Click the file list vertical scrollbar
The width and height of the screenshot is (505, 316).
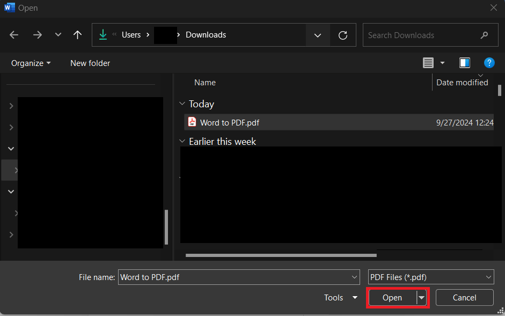500,91
